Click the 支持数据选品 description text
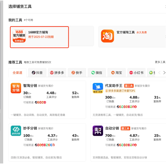 (x=120, y=157)
